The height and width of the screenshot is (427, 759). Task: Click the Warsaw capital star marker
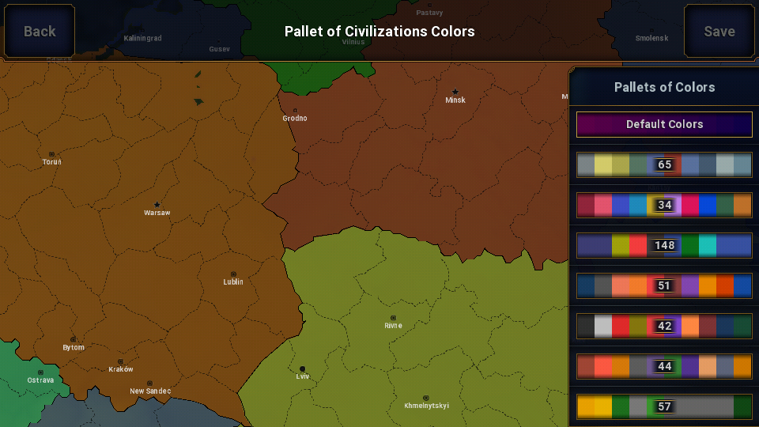point(157,205)
